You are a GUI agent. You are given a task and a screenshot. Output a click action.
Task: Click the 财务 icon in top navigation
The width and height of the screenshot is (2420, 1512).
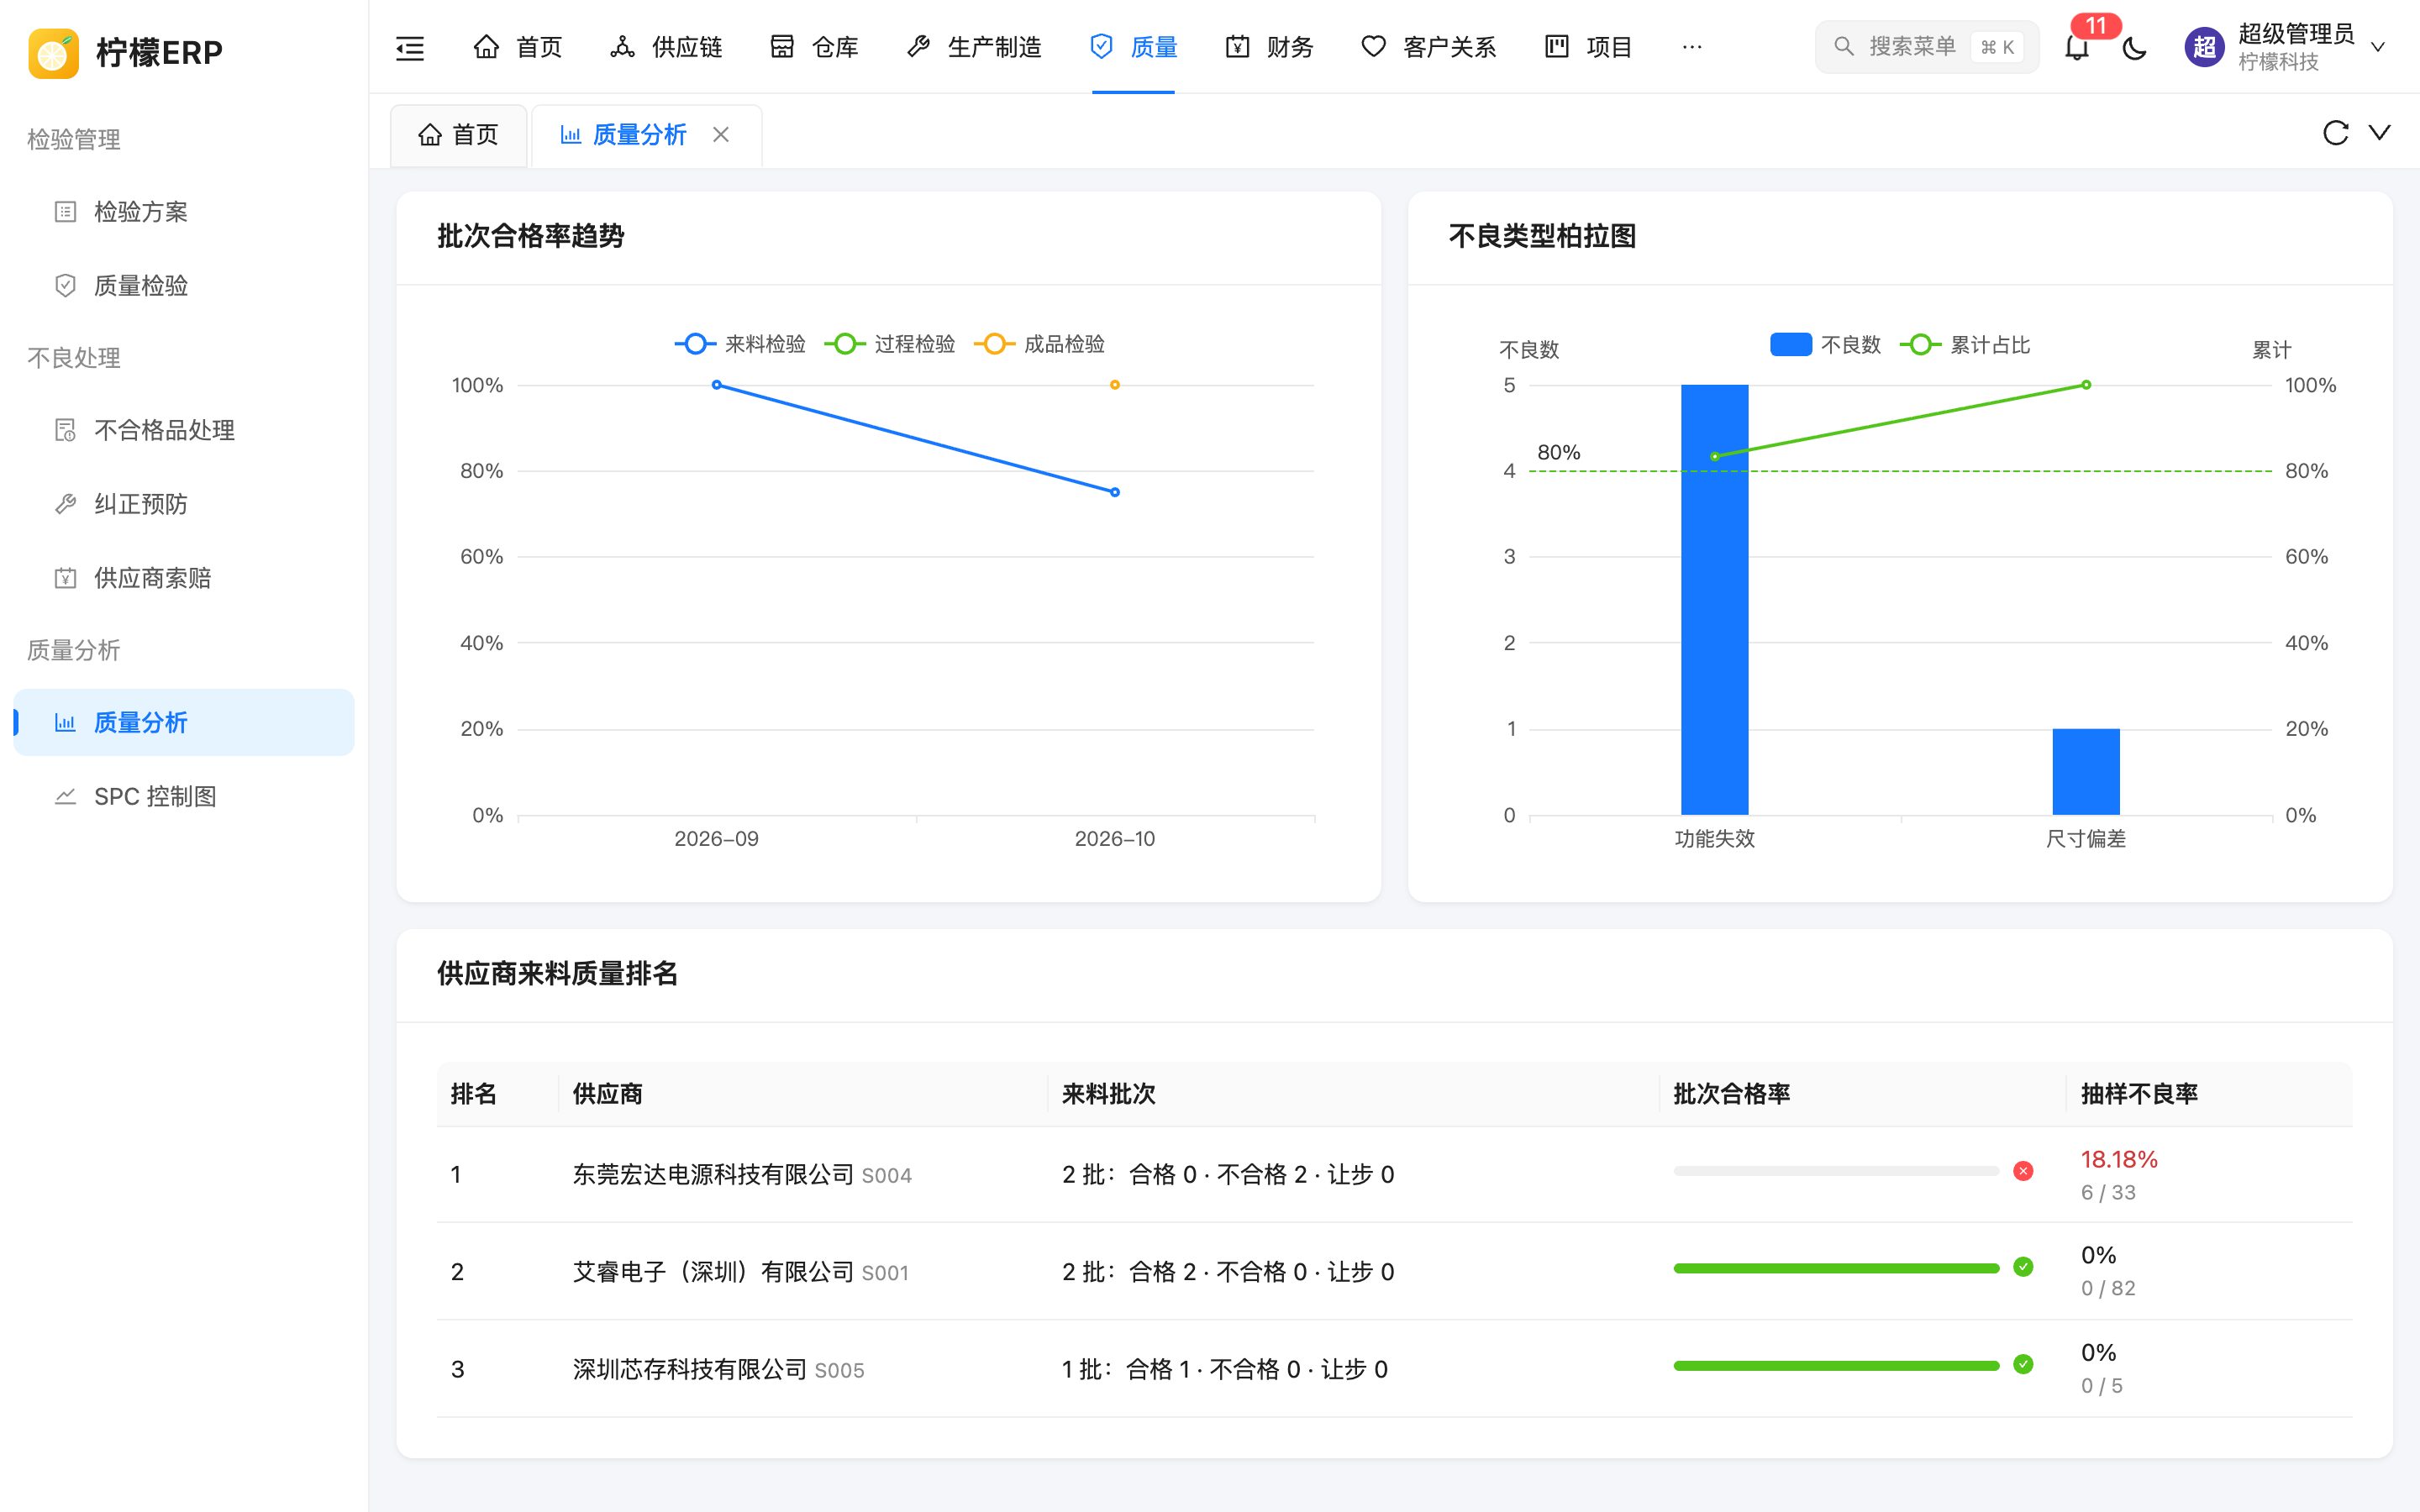[x=1237, y=46]
